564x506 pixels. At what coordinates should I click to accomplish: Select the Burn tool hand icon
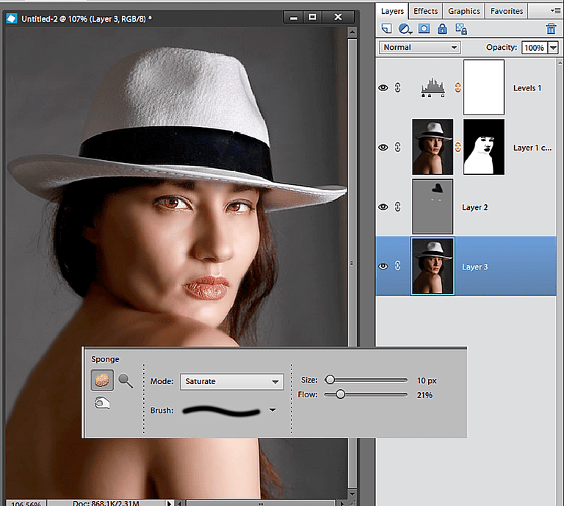pyautogui.click(x=102, y=403)
